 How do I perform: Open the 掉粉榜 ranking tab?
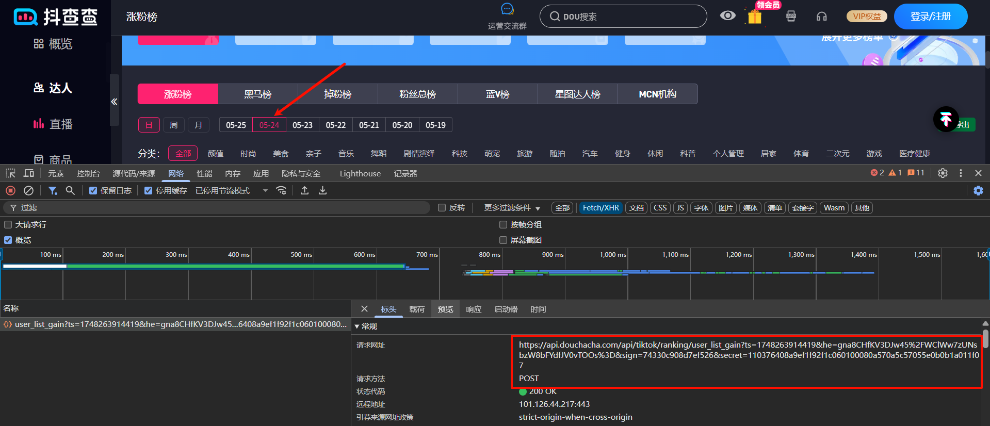click(338, 94)
